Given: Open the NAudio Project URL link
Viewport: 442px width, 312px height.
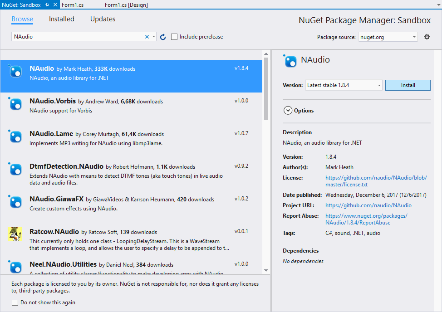Looking at the screenshot, I should coord(368,205).
